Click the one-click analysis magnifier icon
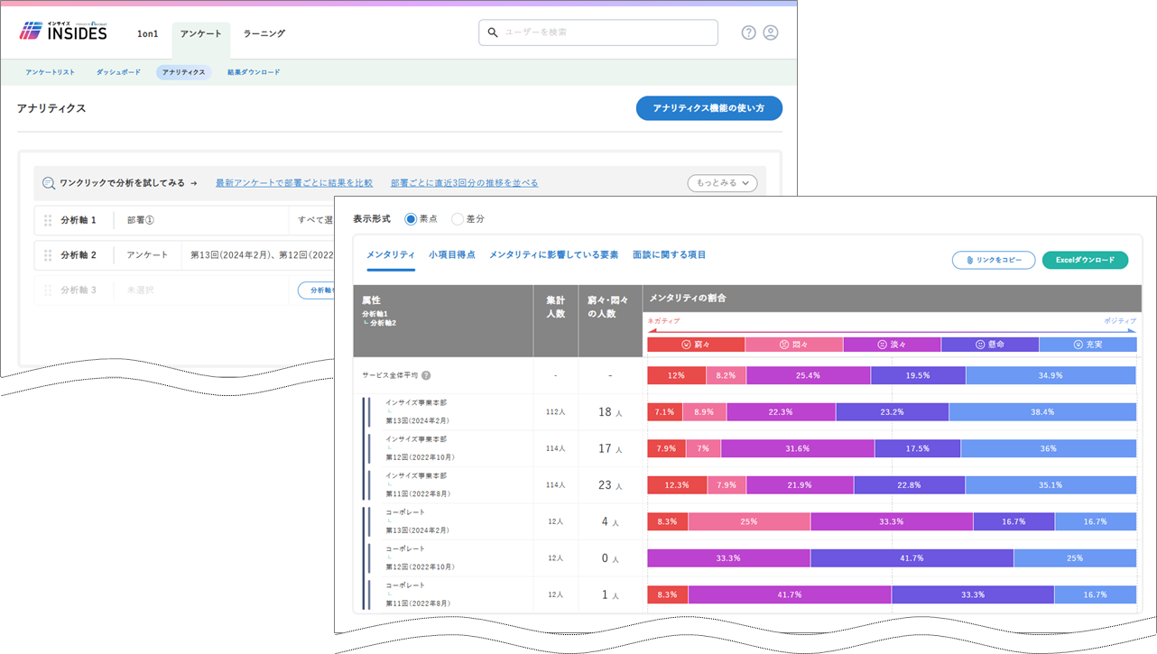This screenshot has width=1157, height=654. [x=49, y=183]
